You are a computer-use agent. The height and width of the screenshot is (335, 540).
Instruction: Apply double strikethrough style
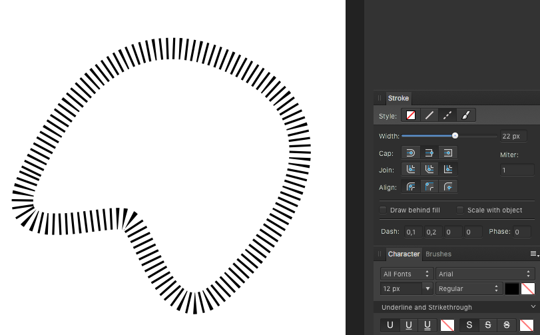point(506,325)
